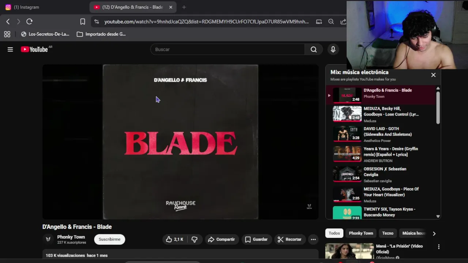Select the Música house filter chip
468x263 pixels.
pyautogui.click(x=414, y=233)
